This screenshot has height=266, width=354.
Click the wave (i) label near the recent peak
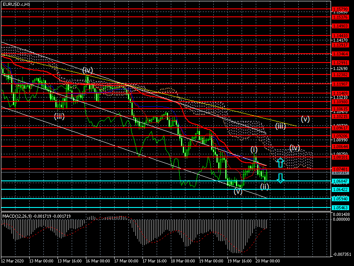[254, 149]
